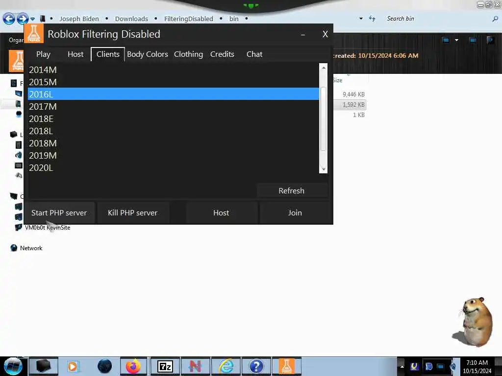The height and width of the screenshot is (376, 502).
Task: Click the client list scroll down arrow
Action: click(x=324, y=169)
